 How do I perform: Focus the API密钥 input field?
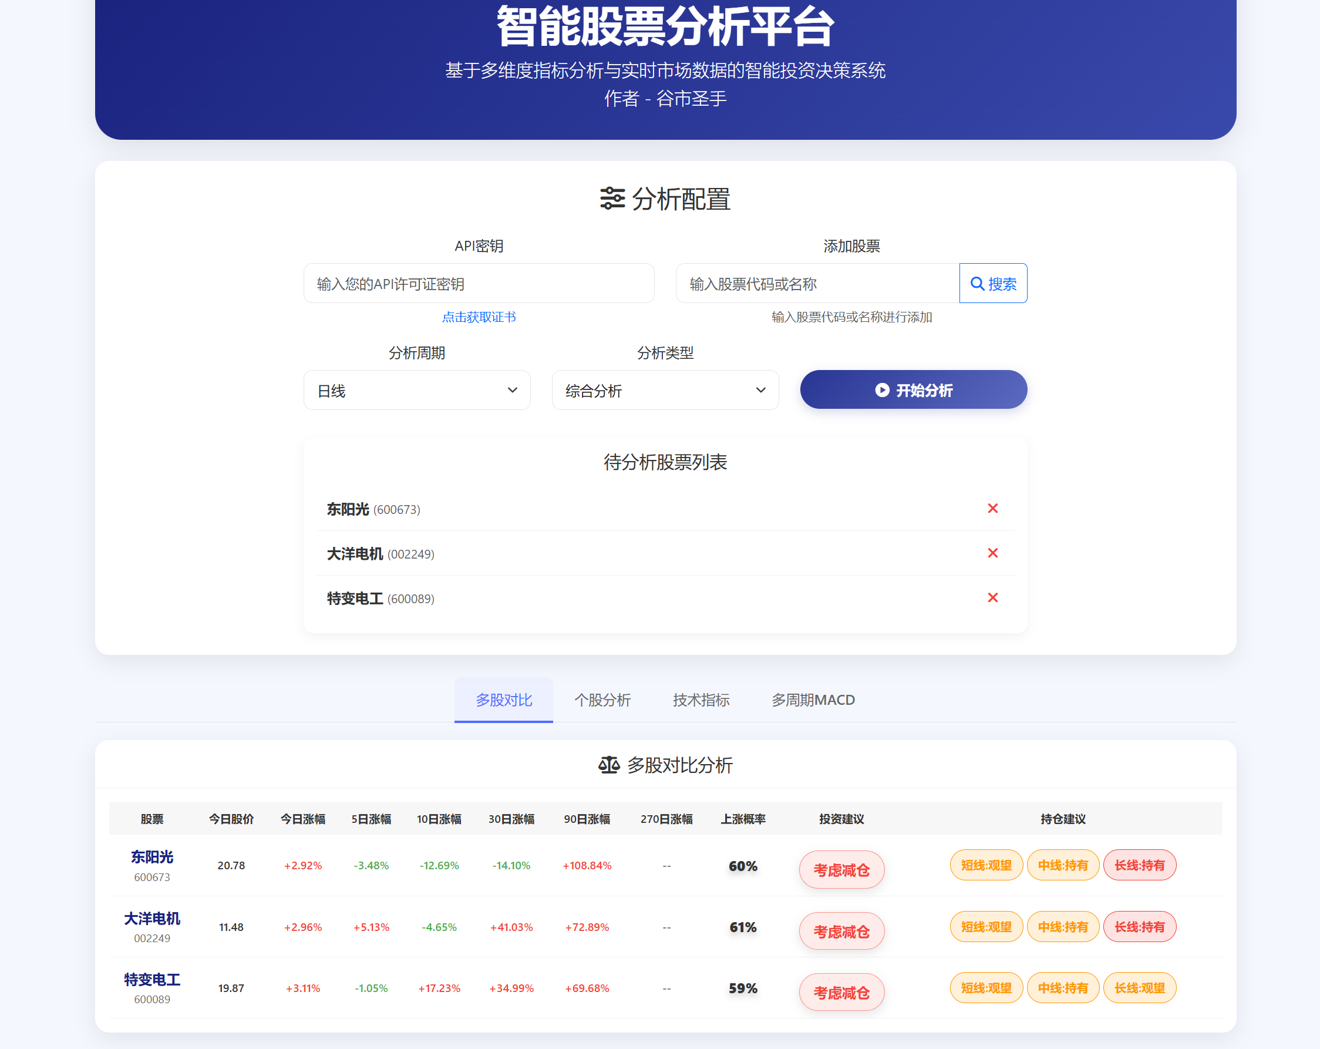[479, 284]
